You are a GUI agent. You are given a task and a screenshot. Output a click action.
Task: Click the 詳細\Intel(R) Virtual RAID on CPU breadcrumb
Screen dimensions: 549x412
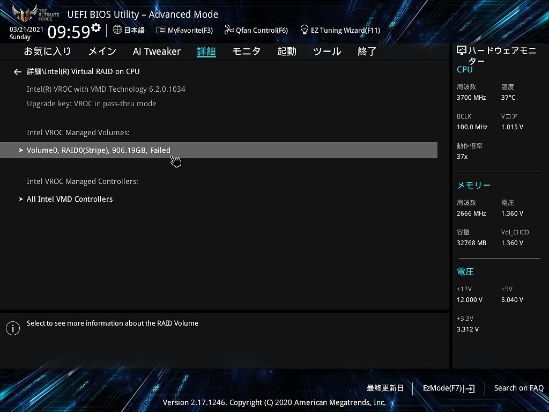click(x=83, y=71)
